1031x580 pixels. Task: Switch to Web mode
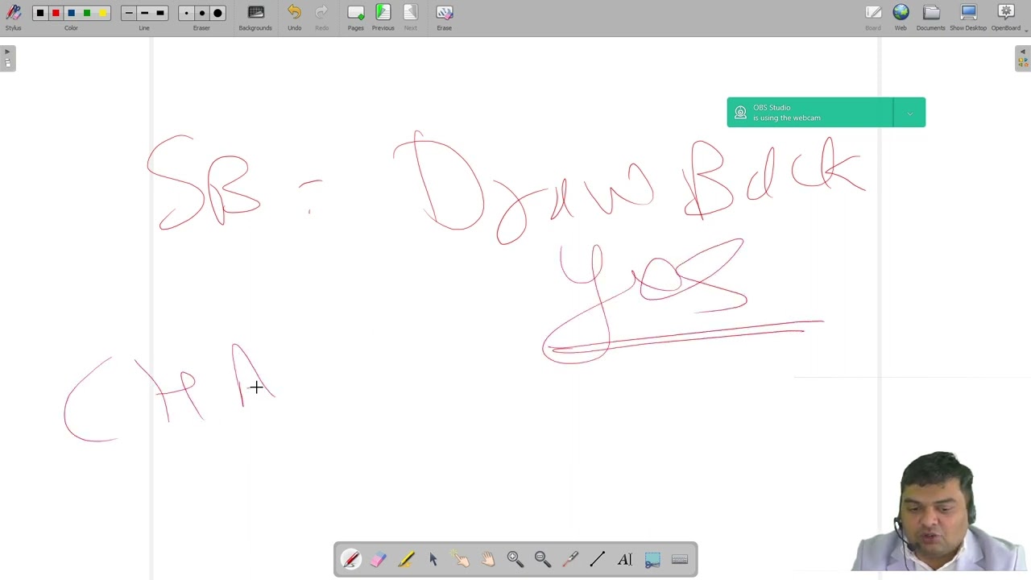tap(901, 17)
